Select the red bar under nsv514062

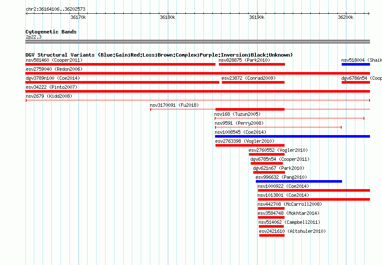(x=271, y=226)
